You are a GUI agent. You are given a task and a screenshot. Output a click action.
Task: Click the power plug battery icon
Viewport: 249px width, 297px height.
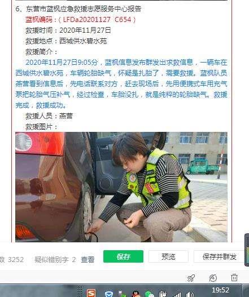pos(163,294)
